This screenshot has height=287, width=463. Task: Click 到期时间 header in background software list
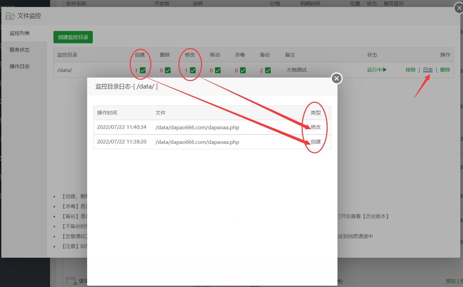(x=310, y=3)
